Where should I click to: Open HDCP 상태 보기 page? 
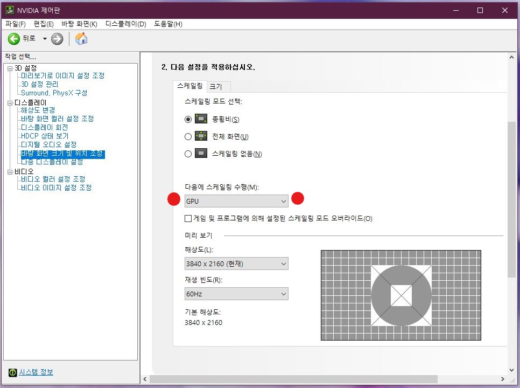(x=45, y=136)
